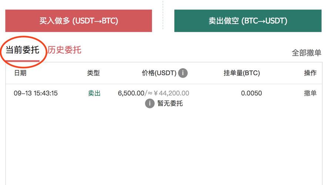Click the red underline beneath 当前委托
329x185 pixels.
(22, 61)
